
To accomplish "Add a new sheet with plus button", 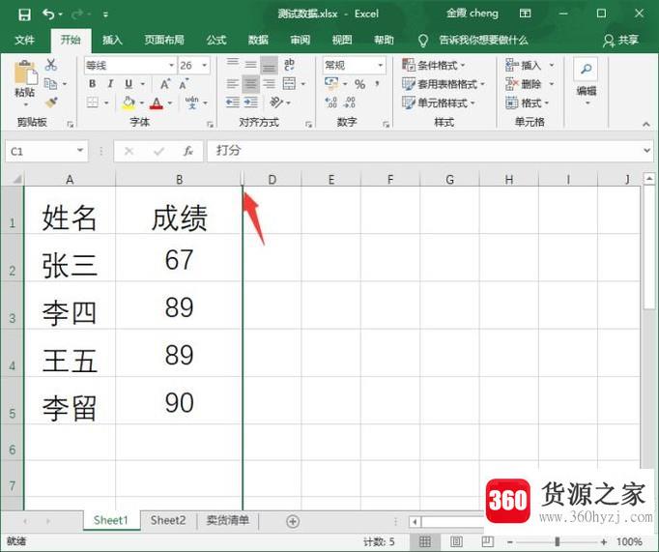I will click(x=293, y=521).
